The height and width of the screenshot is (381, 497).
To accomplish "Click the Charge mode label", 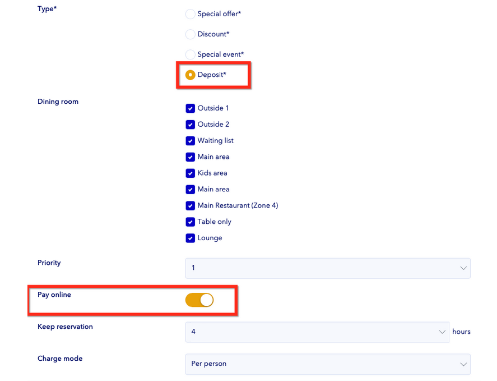I will [60, 359].
